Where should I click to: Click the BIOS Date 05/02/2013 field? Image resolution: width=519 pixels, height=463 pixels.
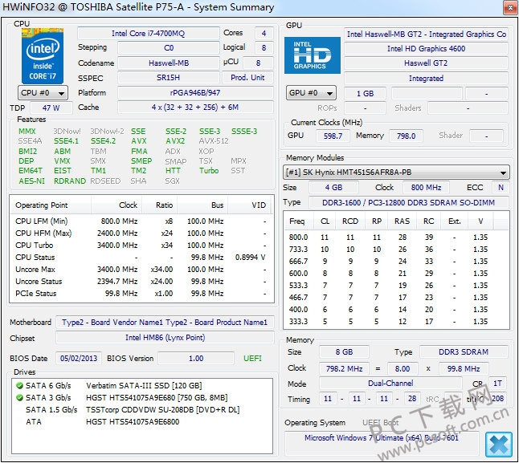tap(79, 359)
